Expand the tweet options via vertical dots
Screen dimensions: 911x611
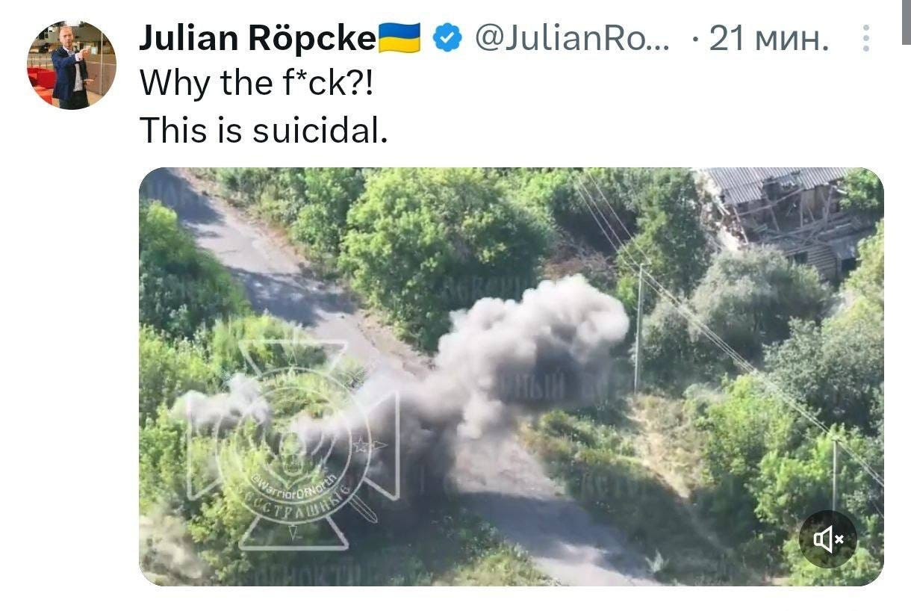865,38
